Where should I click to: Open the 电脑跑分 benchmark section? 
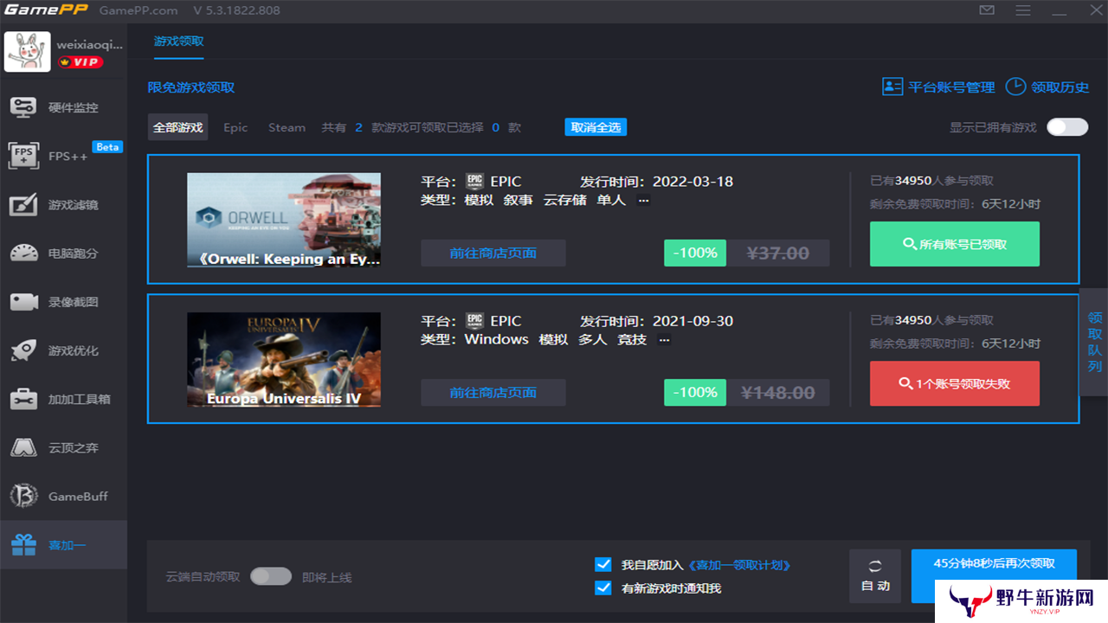[x=63, y=254]
